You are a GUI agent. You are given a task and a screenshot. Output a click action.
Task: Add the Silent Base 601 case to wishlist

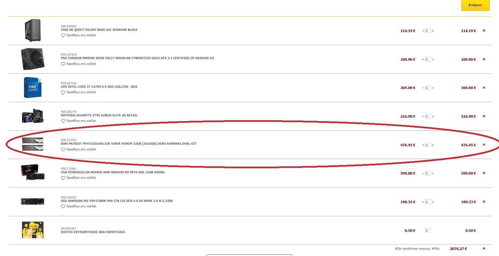point(78,35)
